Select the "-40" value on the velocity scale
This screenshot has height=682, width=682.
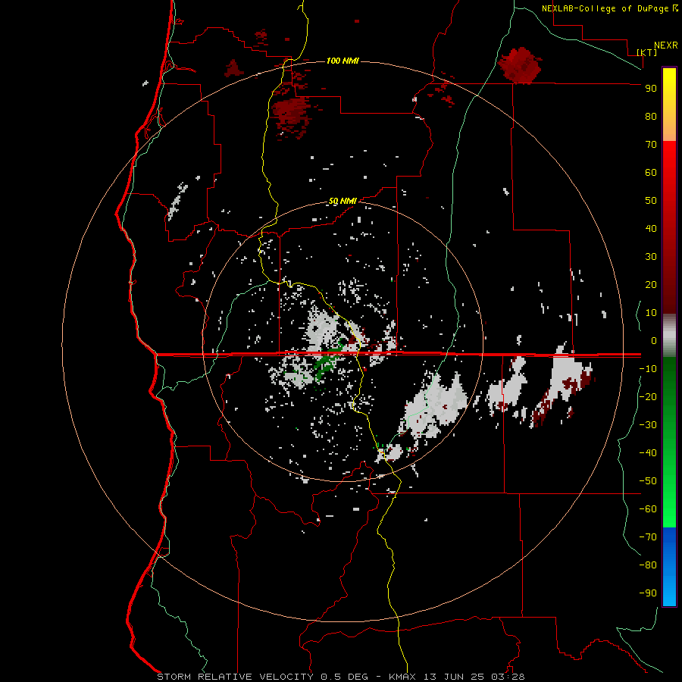point(648,453)
